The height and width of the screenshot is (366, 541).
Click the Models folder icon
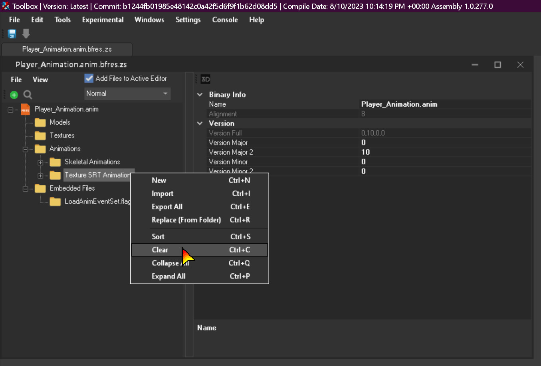click(40, 122)
